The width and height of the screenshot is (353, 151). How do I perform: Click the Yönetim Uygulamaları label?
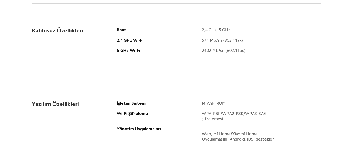139,129
